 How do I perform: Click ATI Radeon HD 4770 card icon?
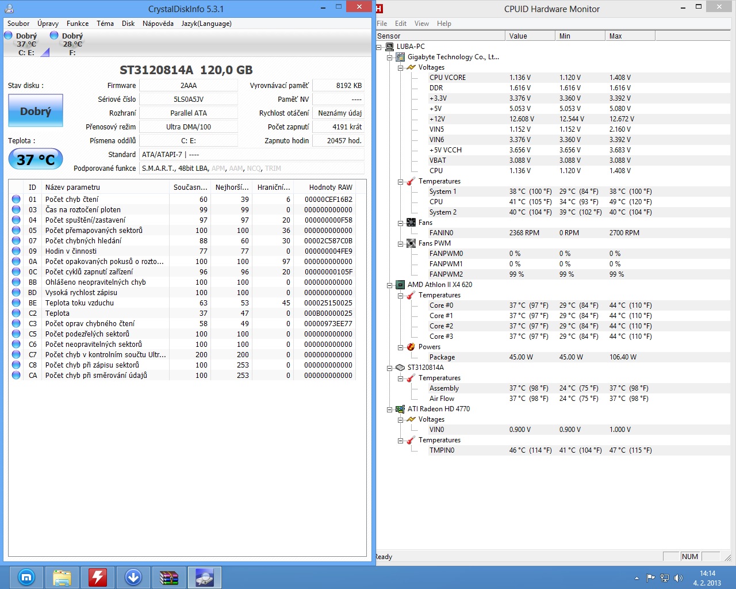click(400, 409)
